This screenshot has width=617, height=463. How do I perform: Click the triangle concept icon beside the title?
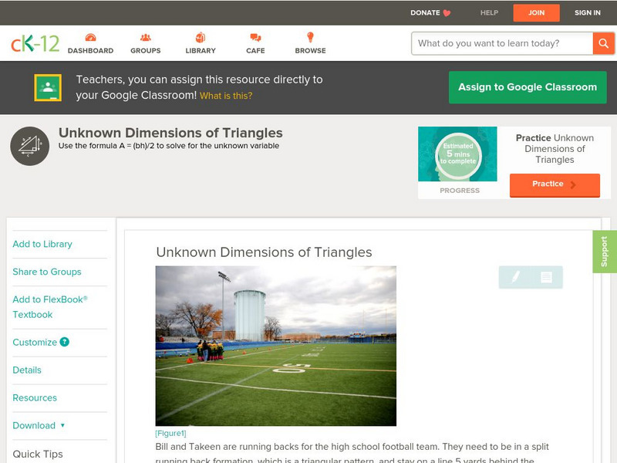pyautogui.click(x=29, y=146)
